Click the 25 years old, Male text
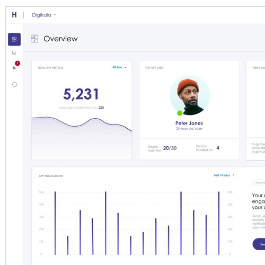This screenshot has height=265, width=265. pyautogui.click(x=189, y=129)
